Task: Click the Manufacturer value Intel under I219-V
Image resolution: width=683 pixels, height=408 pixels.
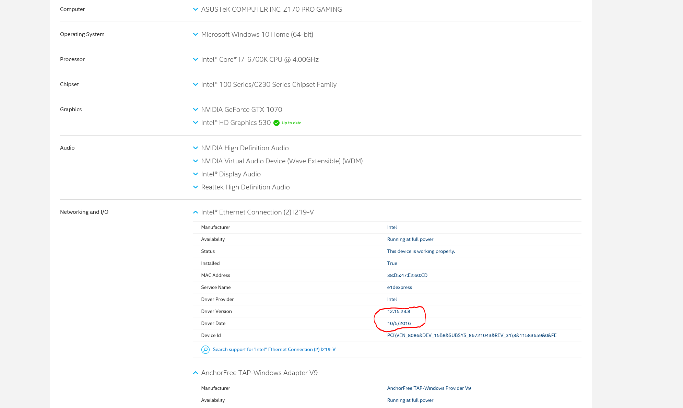Action: pos(392,227)
